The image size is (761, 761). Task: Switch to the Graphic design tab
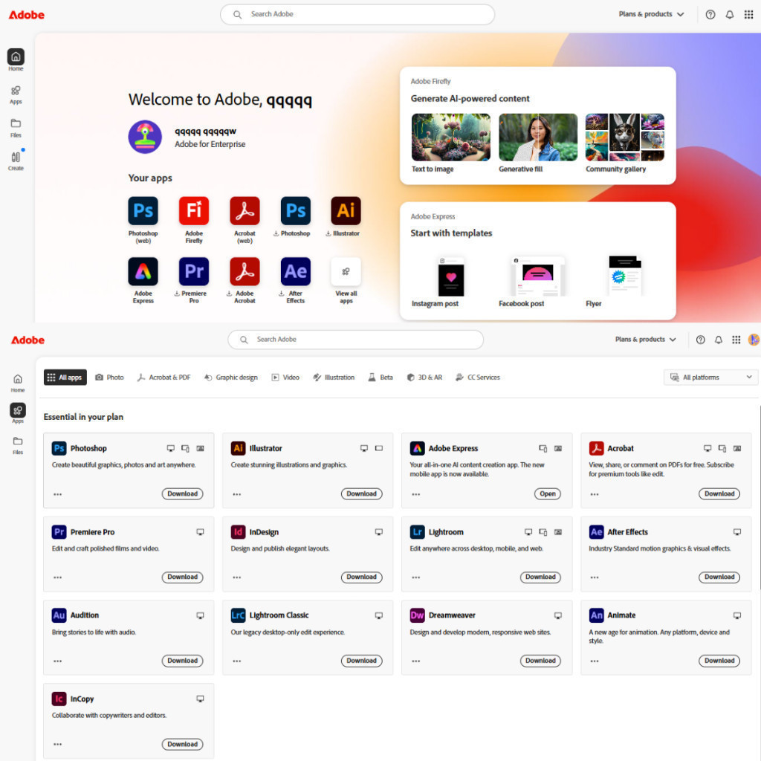[230, 378]
